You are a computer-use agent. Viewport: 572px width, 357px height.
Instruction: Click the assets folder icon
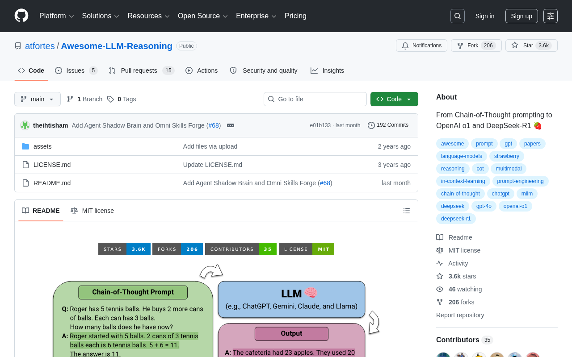tap(25, 146)
